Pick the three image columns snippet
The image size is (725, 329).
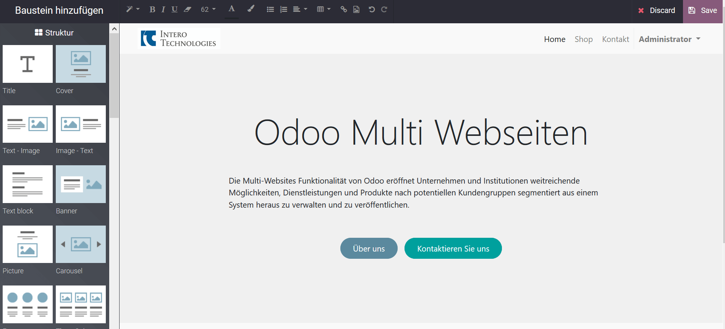[x=81, y=304]
